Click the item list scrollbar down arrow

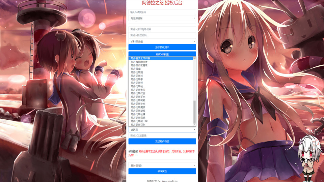pos(194,125)
